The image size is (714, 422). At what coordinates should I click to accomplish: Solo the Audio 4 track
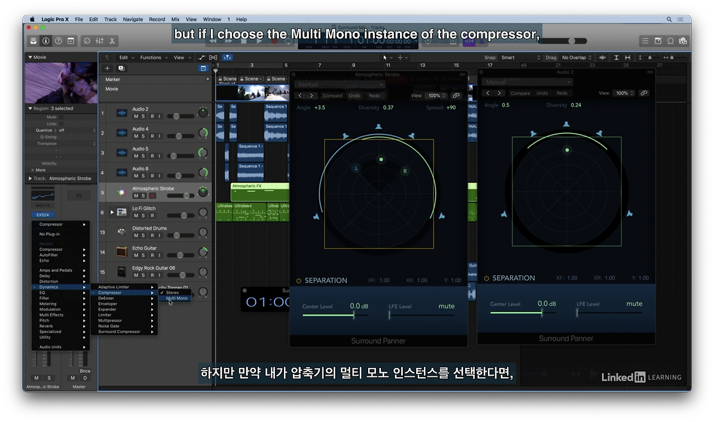coord(143,136)
